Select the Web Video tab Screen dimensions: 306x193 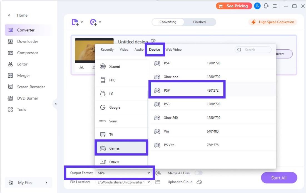pos(173,50)
